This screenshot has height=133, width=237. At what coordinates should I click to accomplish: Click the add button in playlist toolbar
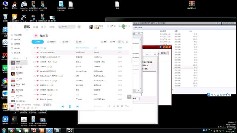click(79, 42)
